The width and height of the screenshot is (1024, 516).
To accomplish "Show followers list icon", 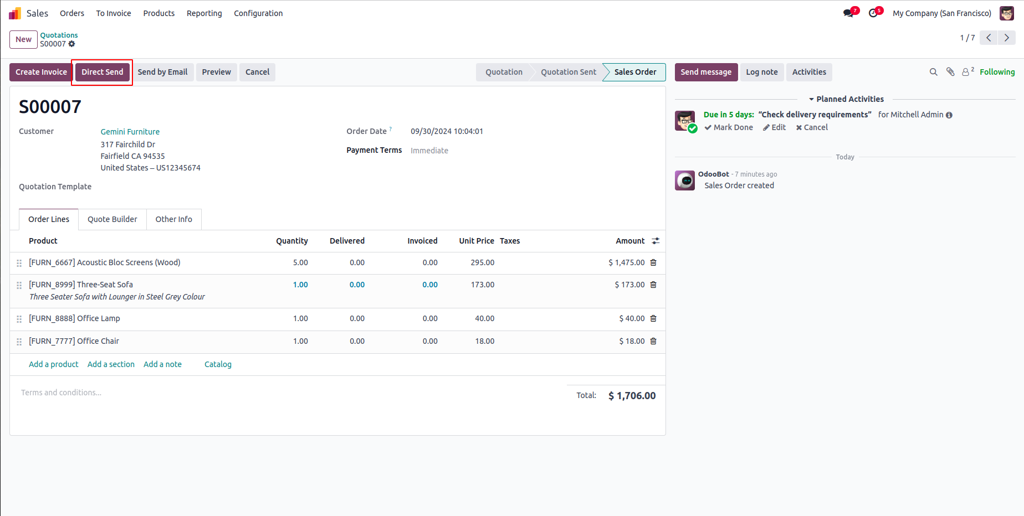I will point(967,72).
